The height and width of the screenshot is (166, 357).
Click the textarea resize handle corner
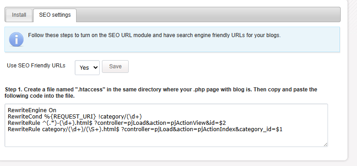[326, 145]
